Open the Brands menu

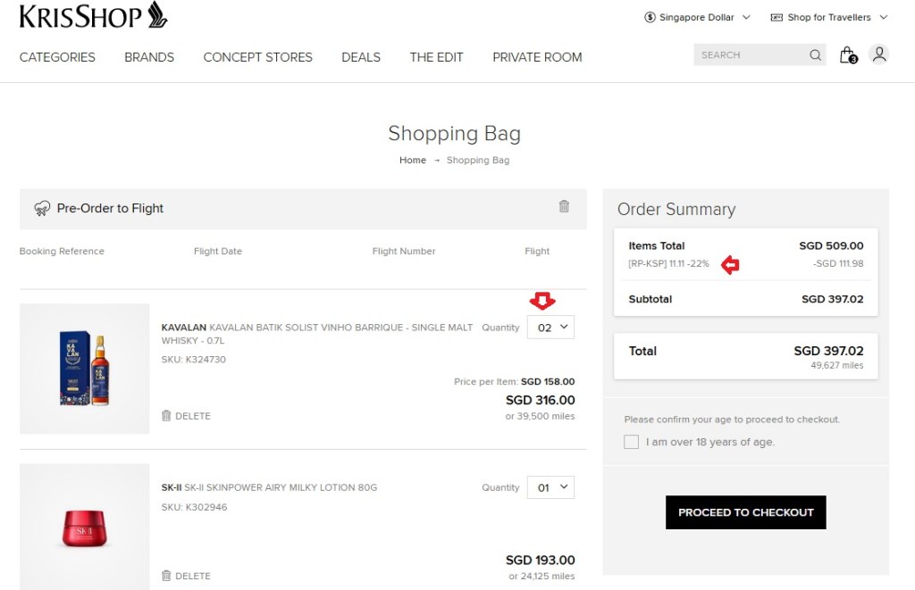(x=149, y=57)
